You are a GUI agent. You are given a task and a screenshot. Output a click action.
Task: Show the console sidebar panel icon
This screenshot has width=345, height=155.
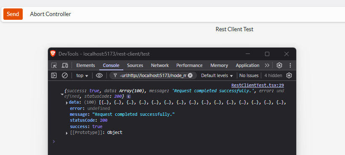click(x=54, y=75)
